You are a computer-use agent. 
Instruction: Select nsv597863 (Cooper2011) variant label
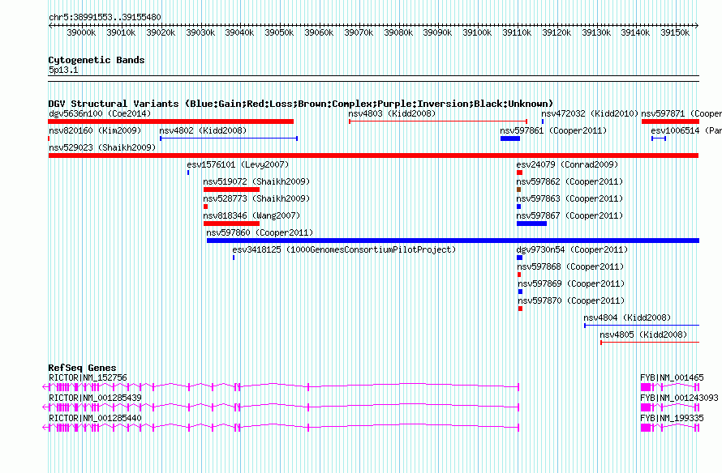pyautogui.click(x=569, y=198)
